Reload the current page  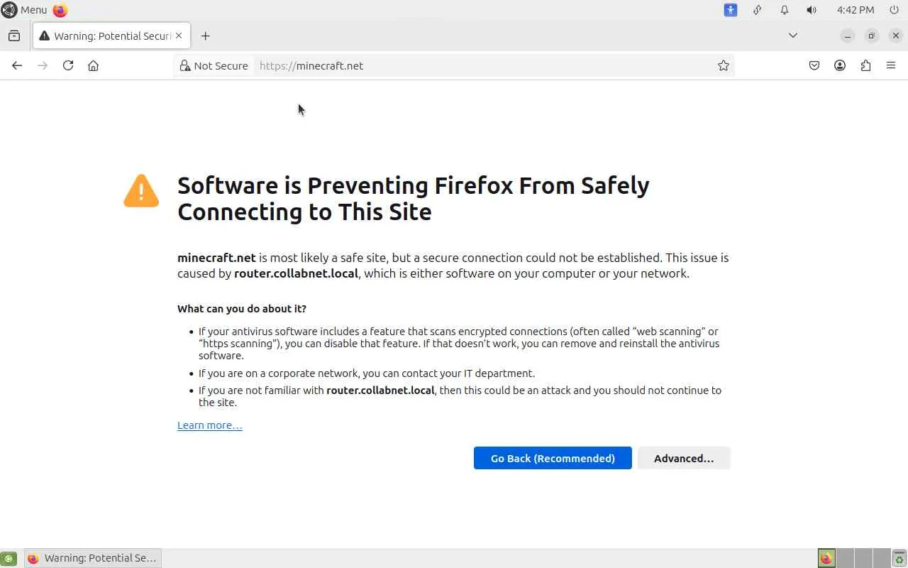pos(68,65)
